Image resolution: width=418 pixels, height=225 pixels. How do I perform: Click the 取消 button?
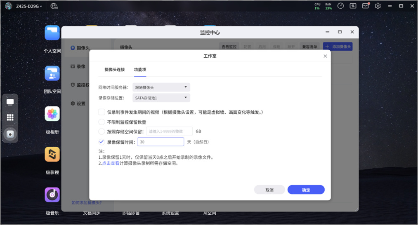[269, 190]
